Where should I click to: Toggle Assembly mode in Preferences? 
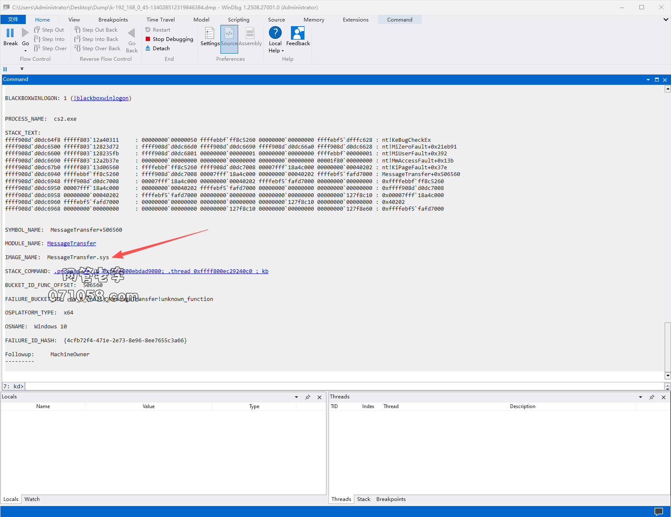pos(250,34)
